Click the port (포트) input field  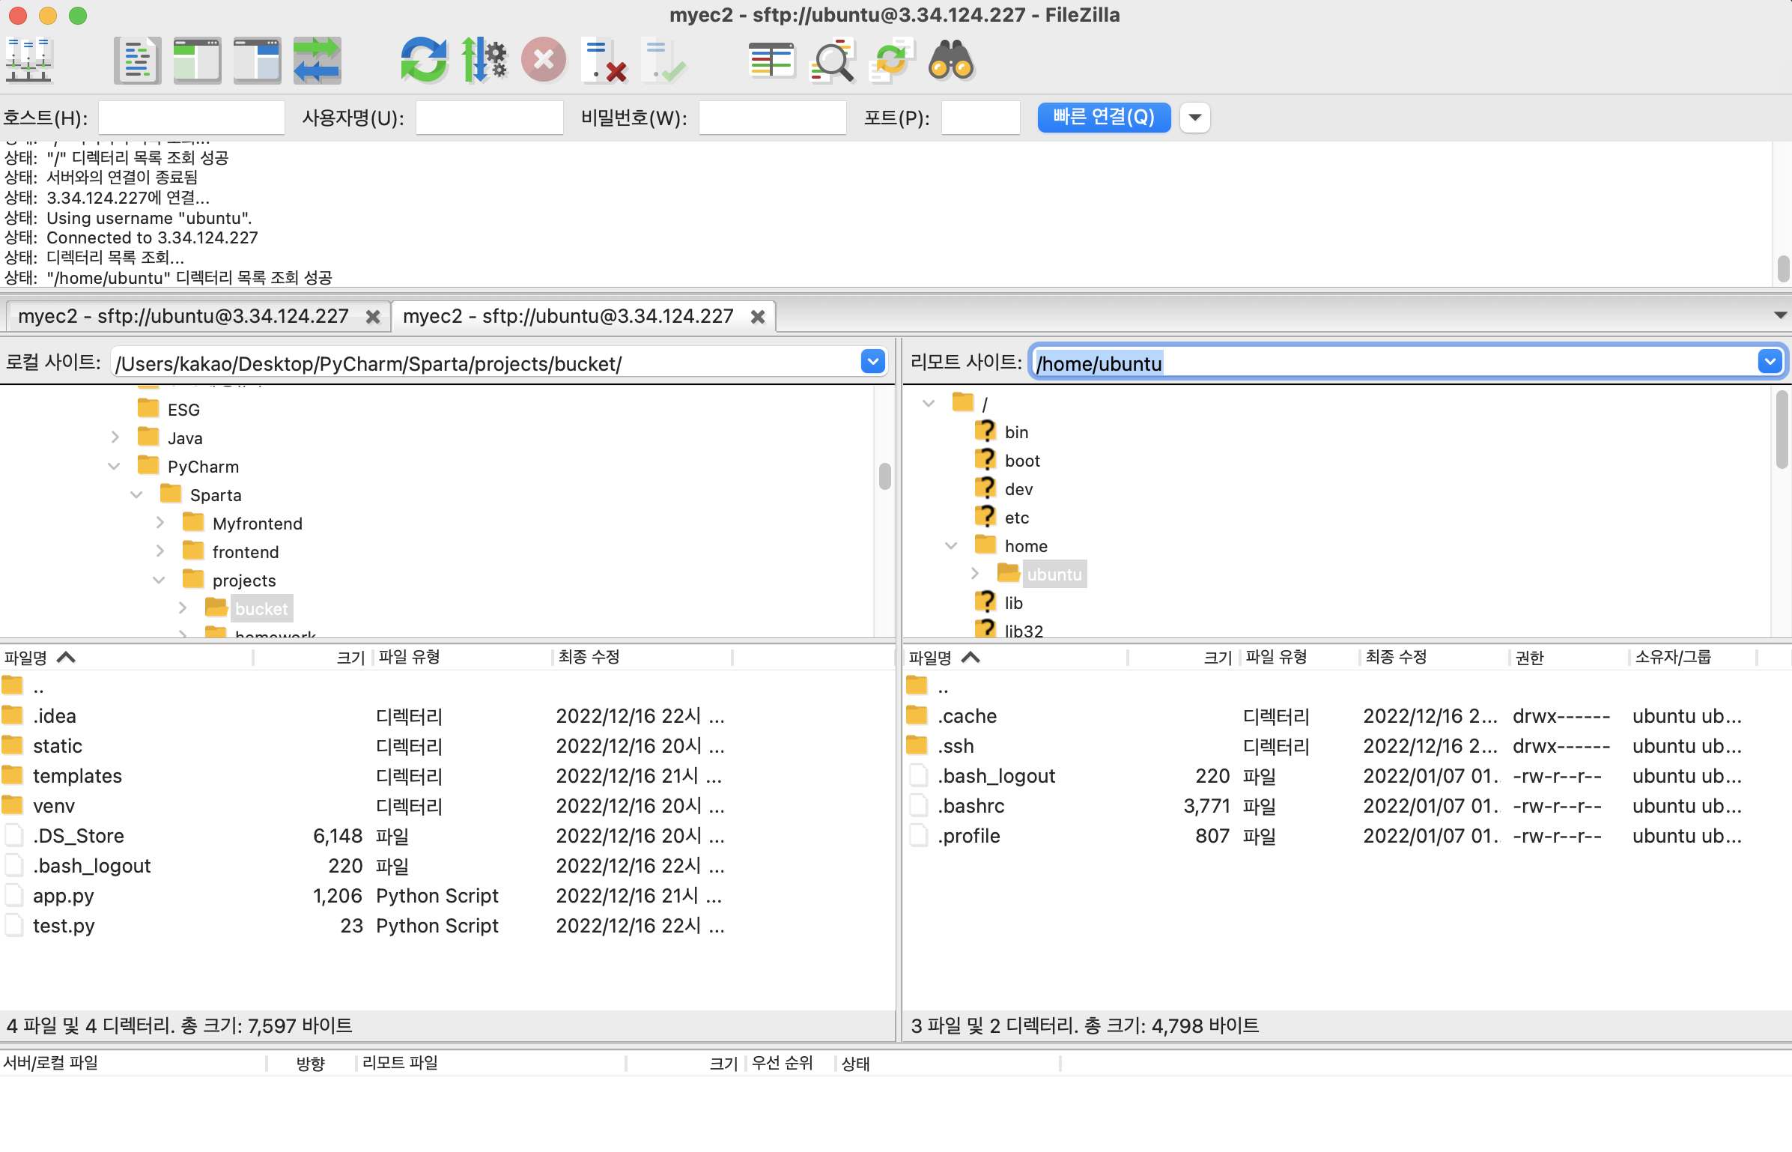click(980, 118)
